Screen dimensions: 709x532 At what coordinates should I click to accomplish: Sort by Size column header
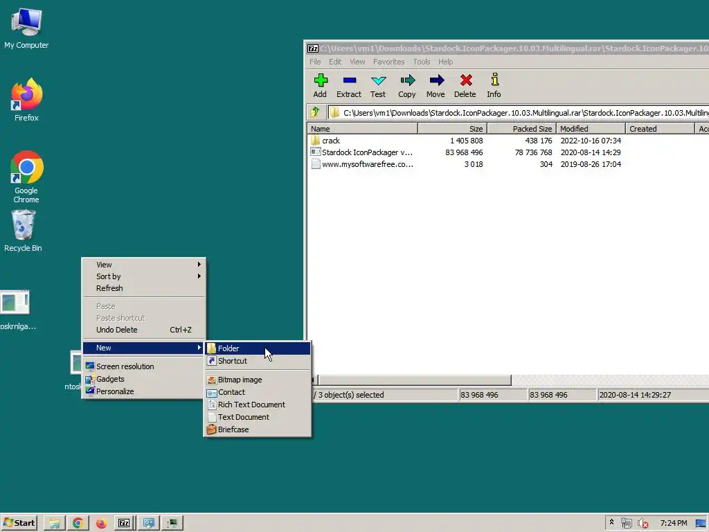click(x=453, y=129)
